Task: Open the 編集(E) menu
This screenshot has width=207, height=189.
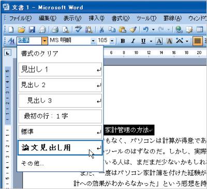Action: pos(48,18)
